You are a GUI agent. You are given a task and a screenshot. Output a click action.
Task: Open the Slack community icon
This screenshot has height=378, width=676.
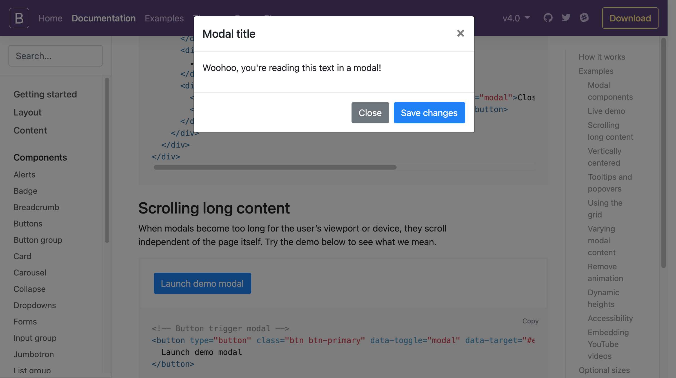[585, 18]
